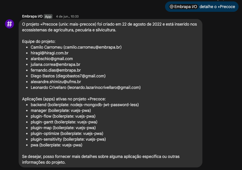The width and height of the screenshot is (242, 170).
Task: Click the backend boilerplate list item
Action: [x=85, y=105]
